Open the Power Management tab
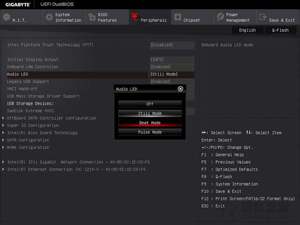Screen dimensions: 300x225 click(x=236, y=17)
